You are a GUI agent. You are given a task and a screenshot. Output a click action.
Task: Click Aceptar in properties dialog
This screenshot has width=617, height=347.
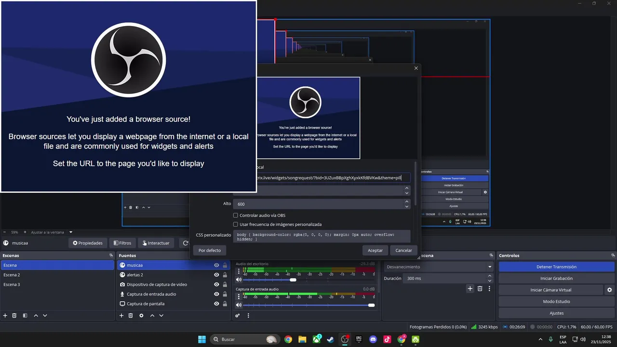[x=375, y=250]
